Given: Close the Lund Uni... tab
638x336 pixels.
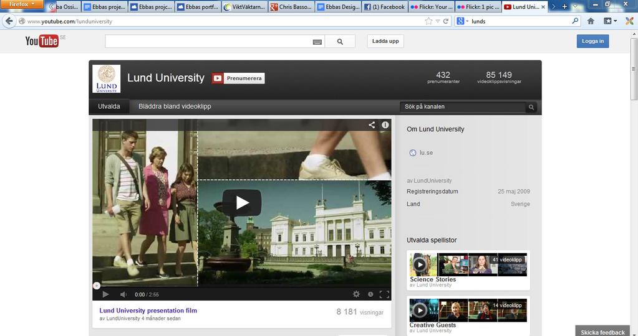Looking at the screenshot, I should point(543,7).
